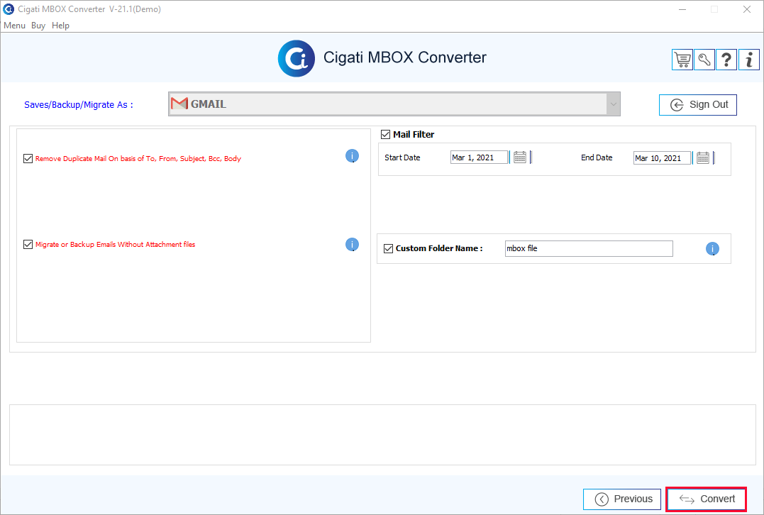Open the End Date calendar picker
This screenshot has height=515, width=764.
[x=702, y=158]
